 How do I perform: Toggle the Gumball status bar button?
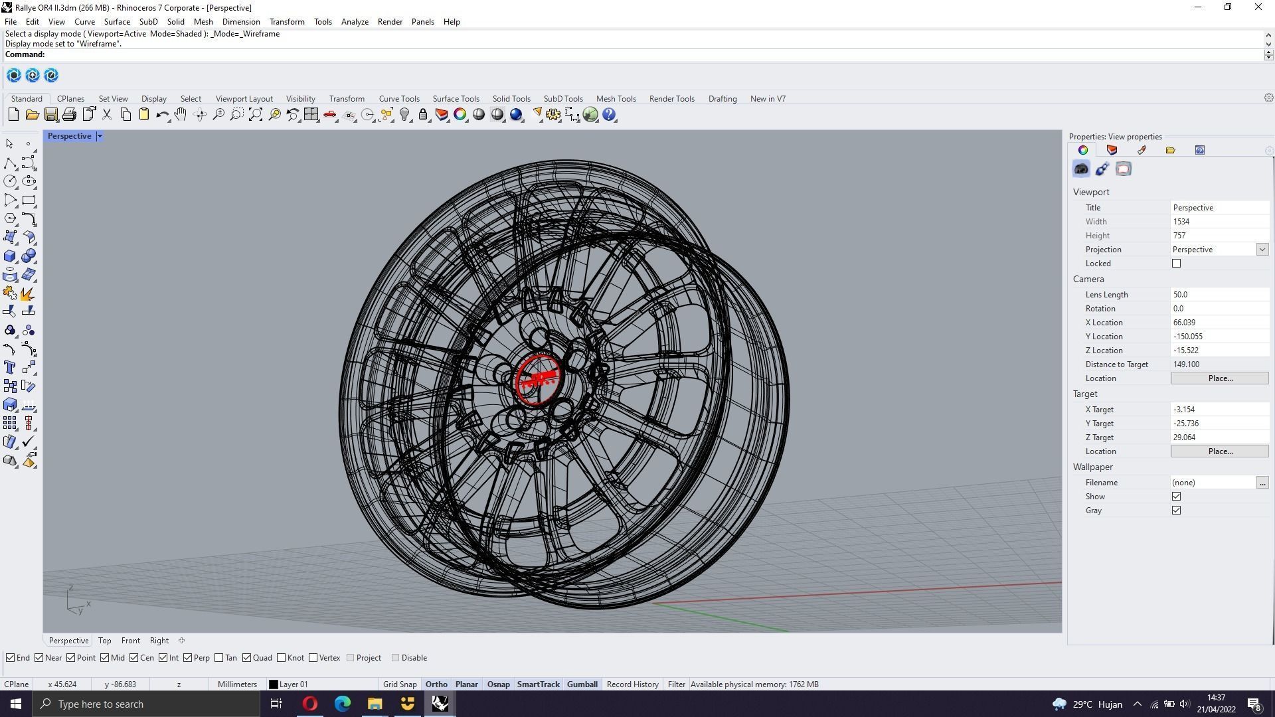coord(582,684)
